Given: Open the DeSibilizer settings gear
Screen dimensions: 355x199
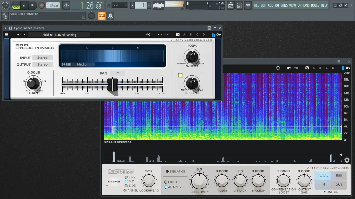Looking at the screenshot, I should click(347, 160).
